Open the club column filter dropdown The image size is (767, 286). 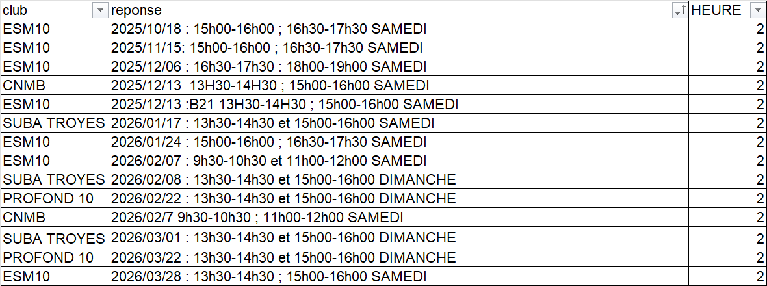tap(99, 10)
